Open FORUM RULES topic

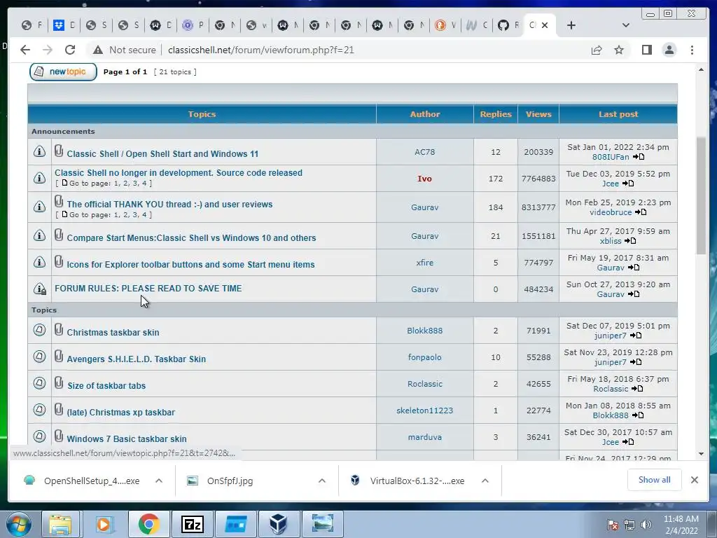[x=148, y=288]
